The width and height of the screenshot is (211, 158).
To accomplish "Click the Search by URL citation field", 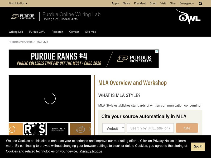I will coord(150,128).
